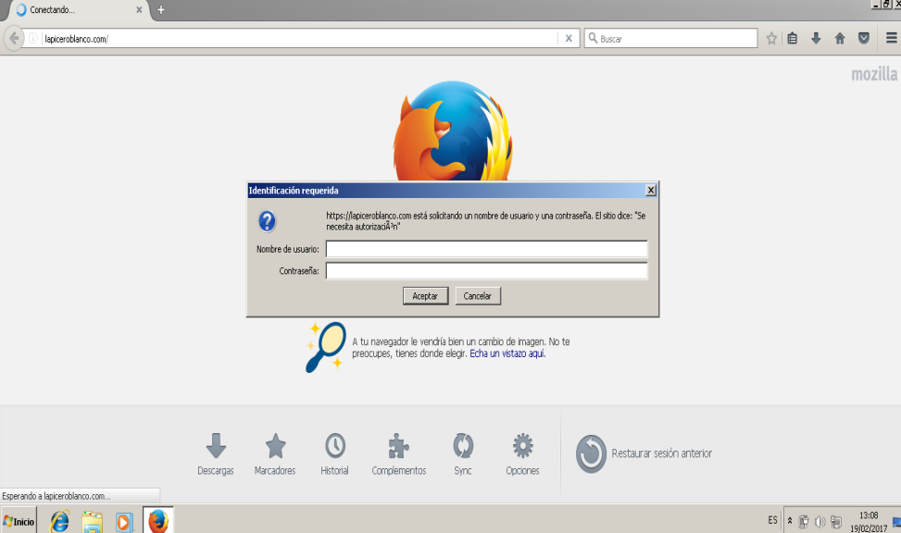Open Complementos shortcut
The width and height of the screenshot is (901, 533).
tap(399, 453)
